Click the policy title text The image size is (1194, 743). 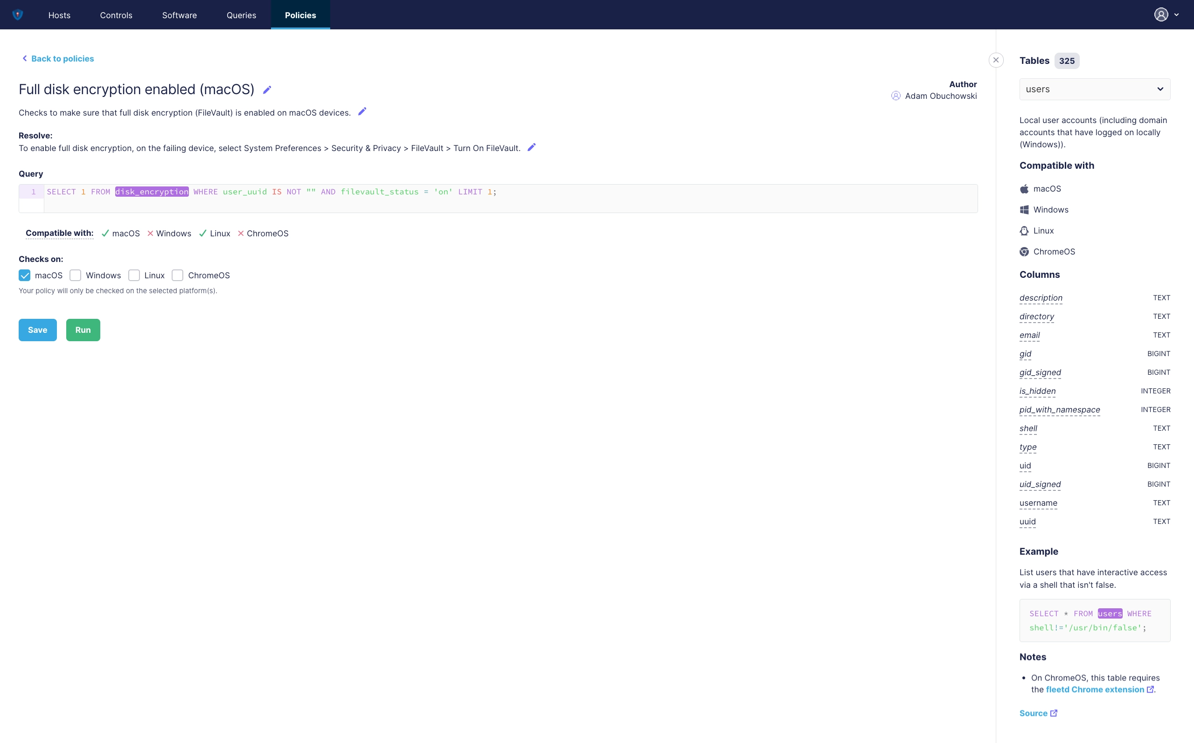click(137, 89)
